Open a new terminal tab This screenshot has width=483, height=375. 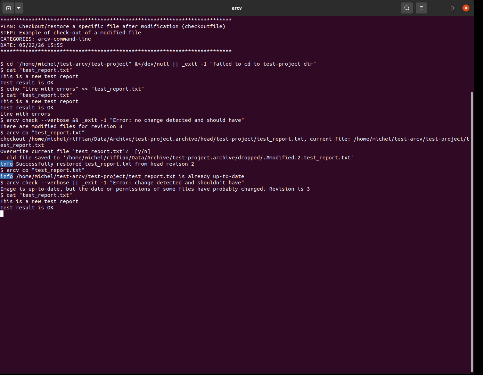click(x=8, y=8)
